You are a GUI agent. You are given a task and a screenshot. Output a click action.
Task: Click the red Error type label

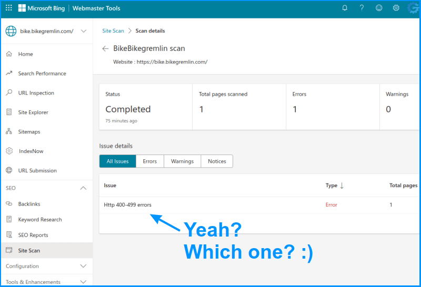tap(332, 204)
